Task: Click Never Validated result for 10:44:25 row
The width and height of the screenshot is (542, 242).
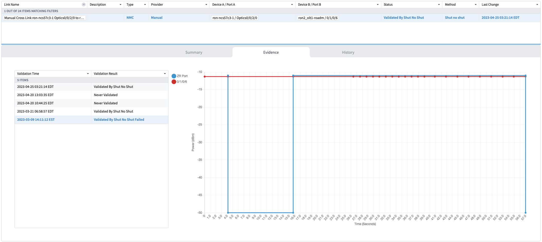Action: coord(106,103)
